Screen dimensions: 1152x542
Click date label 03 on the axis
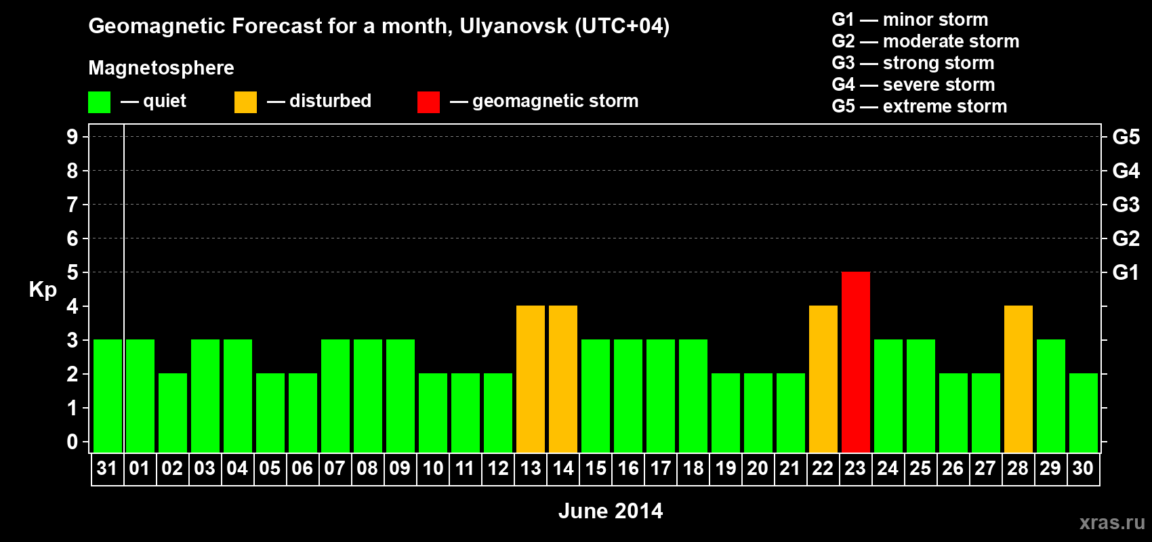click(x=205, y=468)
